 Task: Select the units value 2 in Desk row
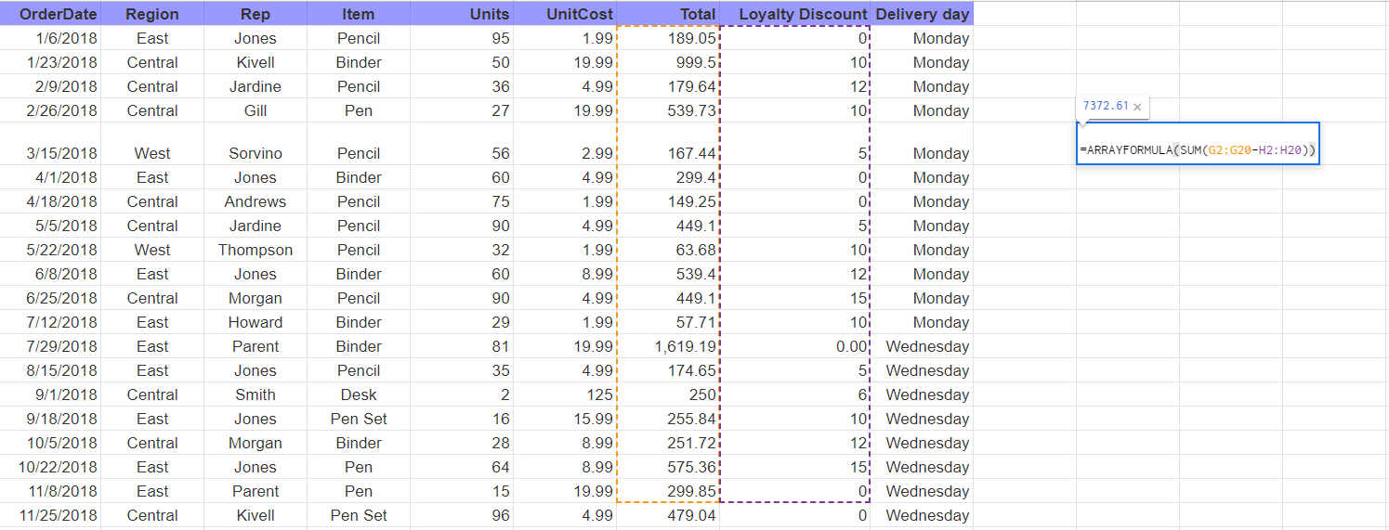462,394
